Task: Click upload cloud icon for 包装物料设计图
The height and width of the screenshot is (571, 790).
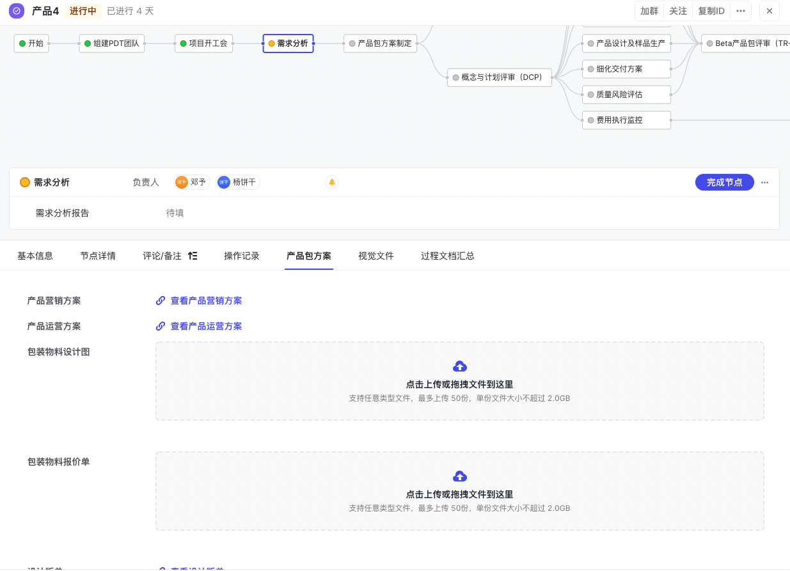Action: [x=459, y=366]
